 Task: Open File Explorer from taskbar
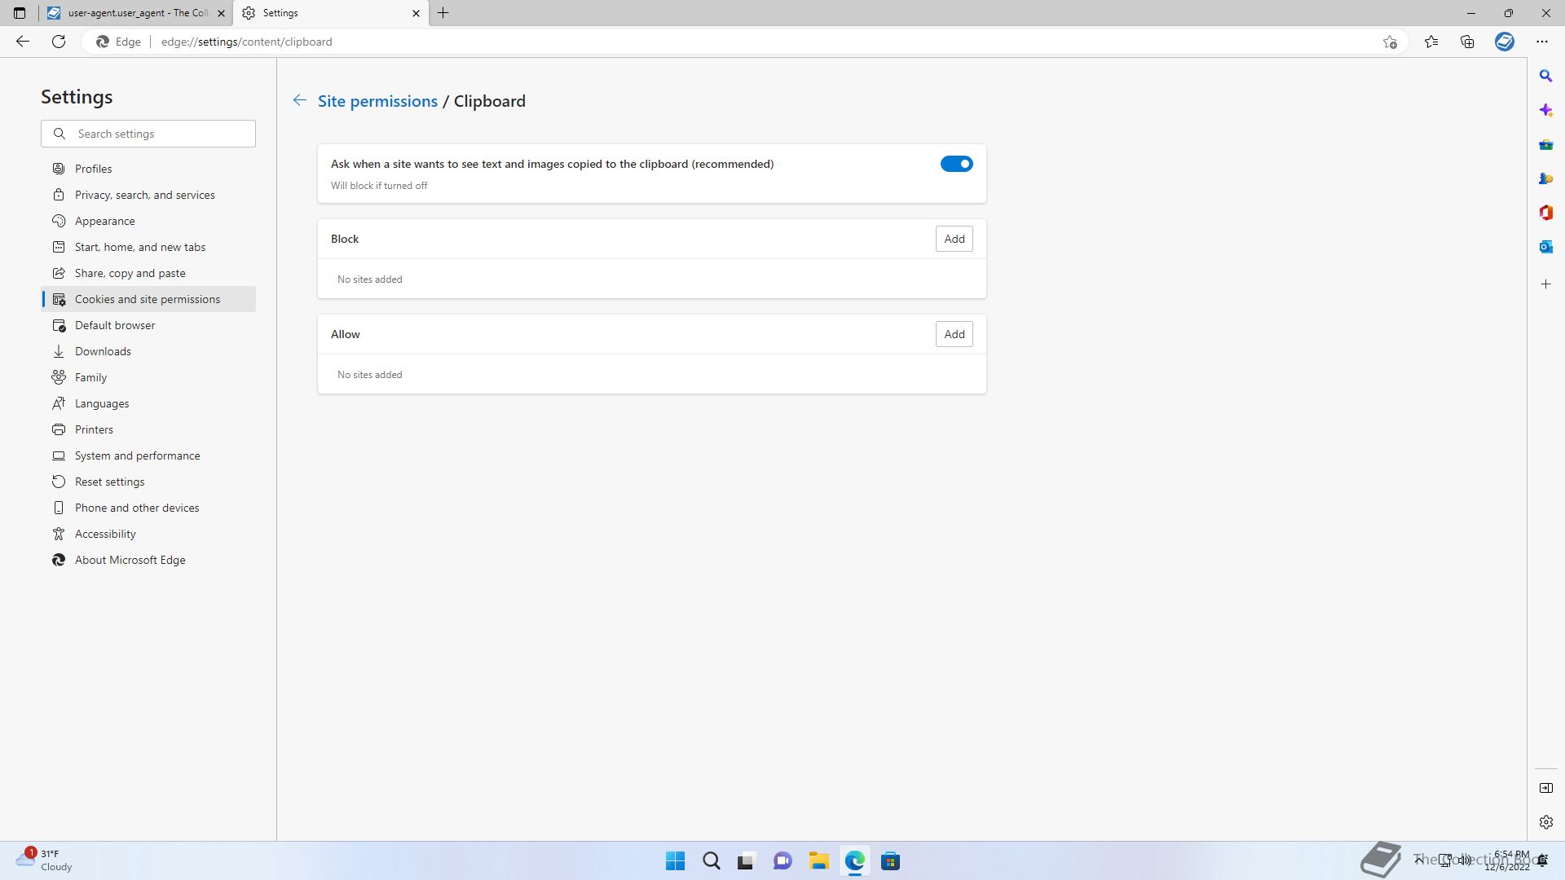(x=818, y=860)
